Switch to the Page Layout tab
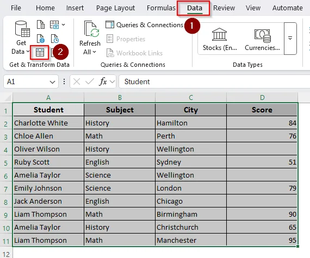This screenshot has height=258, width=310. [115, 8]
